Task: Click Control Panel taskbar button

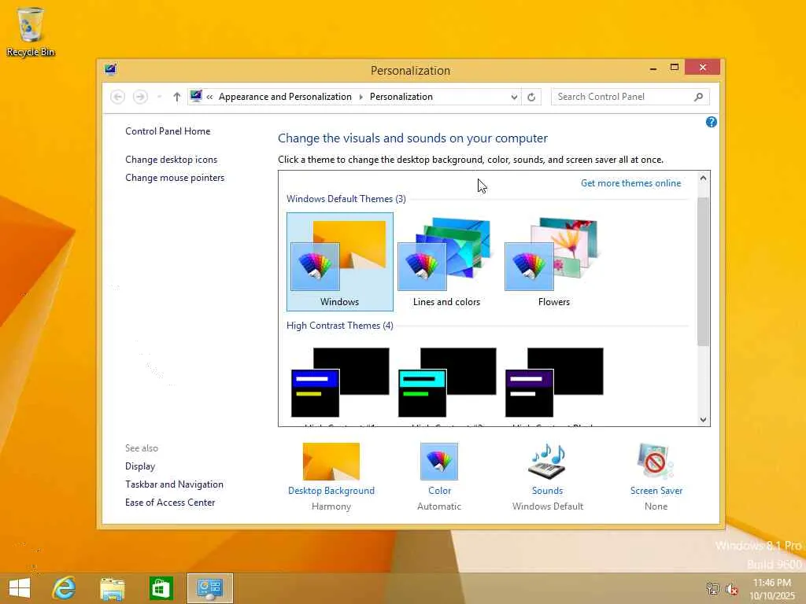Action: click(x=209, y=588)
